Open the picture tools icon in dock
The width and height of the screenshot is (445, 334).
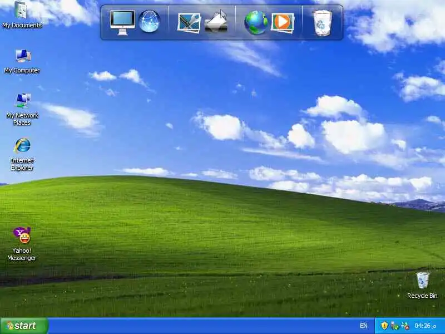coord(189,23)
